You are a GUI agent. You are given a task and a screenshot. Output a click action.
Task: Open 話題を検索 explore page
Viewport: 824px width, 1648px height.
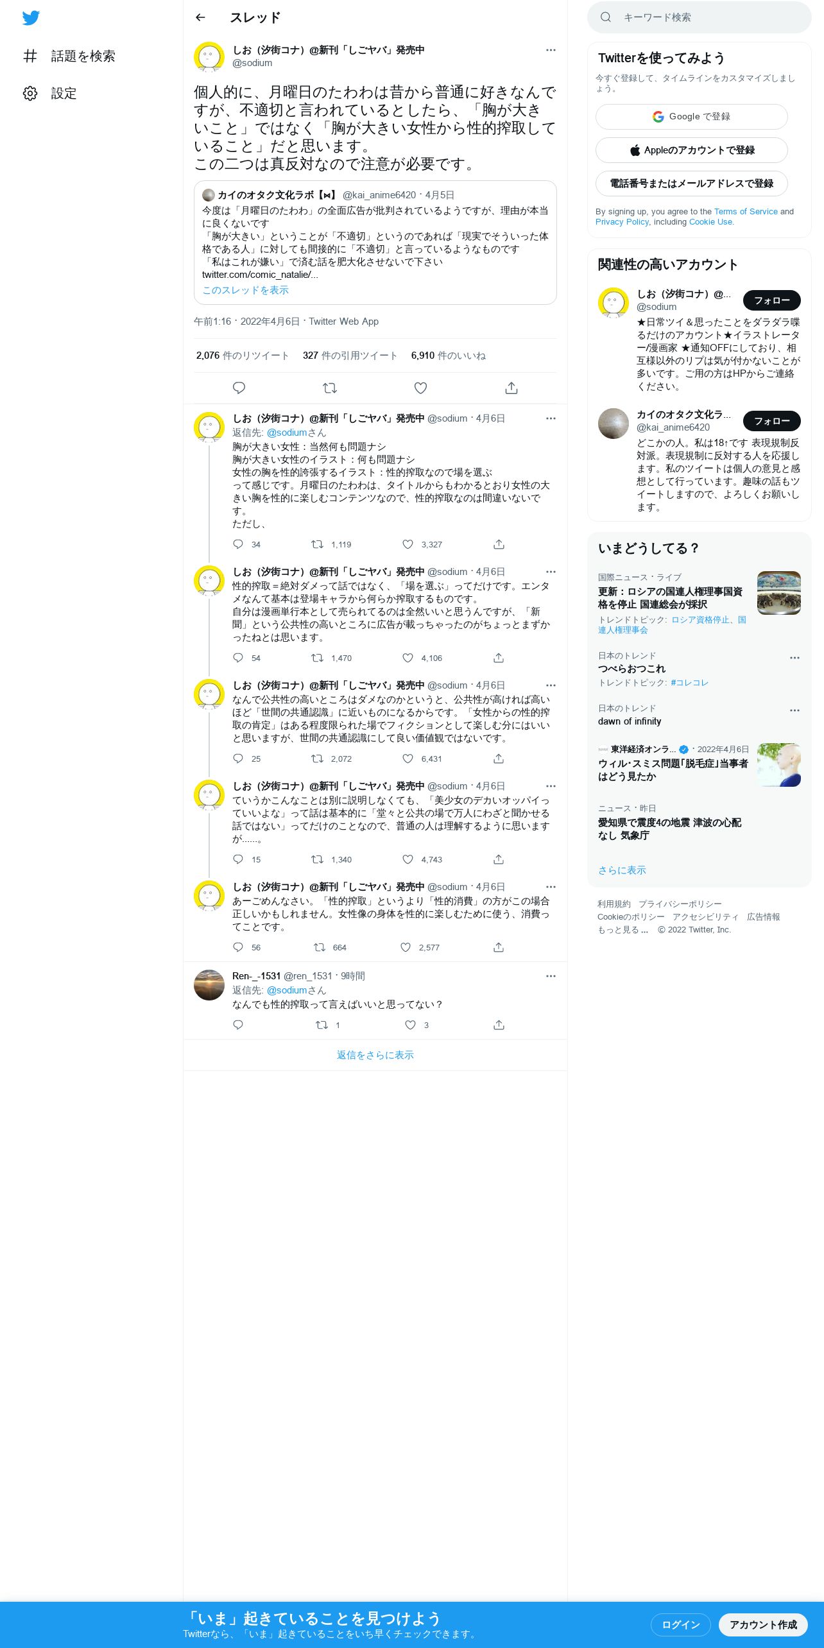coord(69,56)
